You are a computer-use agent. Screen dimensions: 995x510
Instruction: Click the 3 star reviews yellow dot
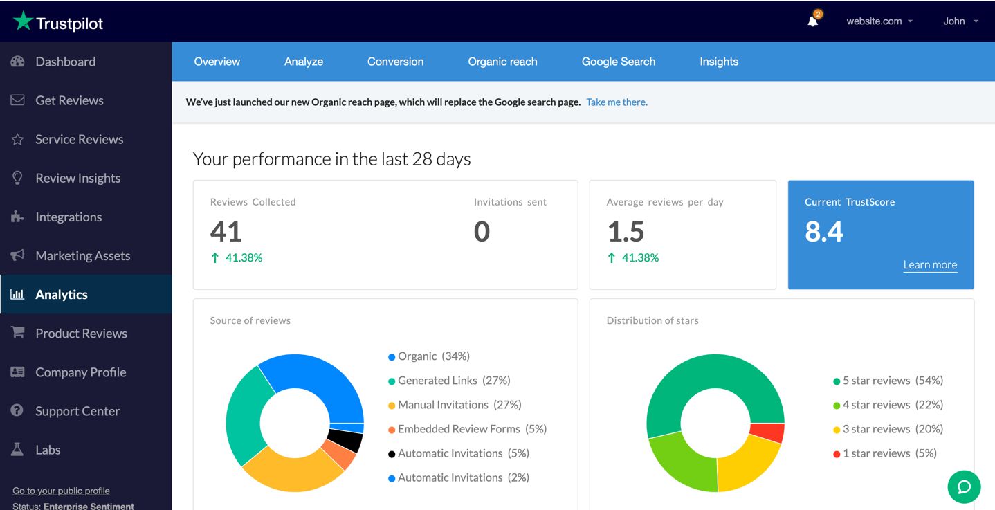pos(837,430)
